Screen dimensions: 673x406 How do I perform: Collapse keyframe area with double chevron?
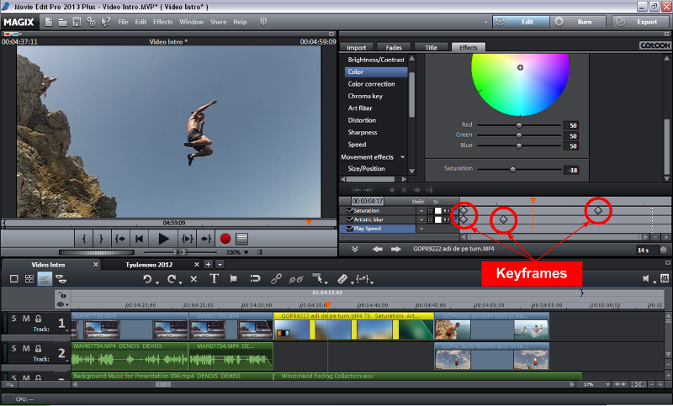[355, 249]
